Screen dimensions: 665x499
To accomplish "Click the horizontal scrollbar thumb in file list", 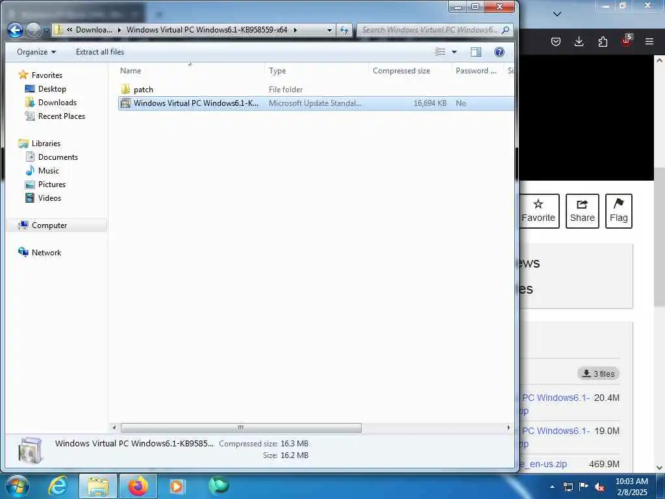I will pos(241,428).
